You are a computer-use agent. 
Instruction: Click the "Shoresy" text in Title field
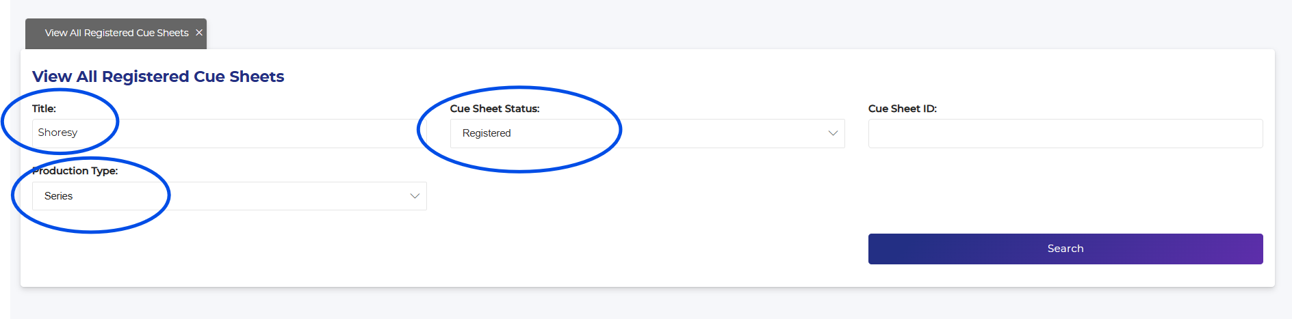[57, 133]
